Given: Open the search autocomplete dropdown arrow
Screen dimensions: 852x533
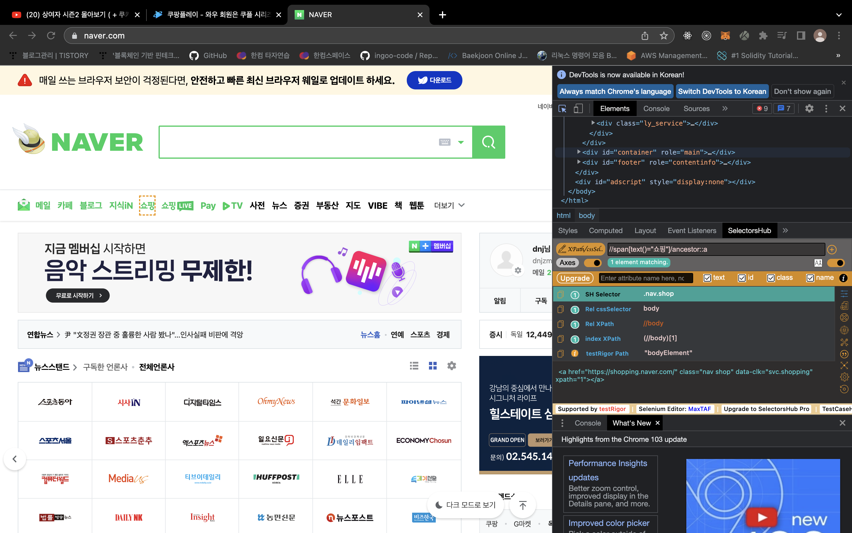Looking at the screenshot, I should [461, 142].
